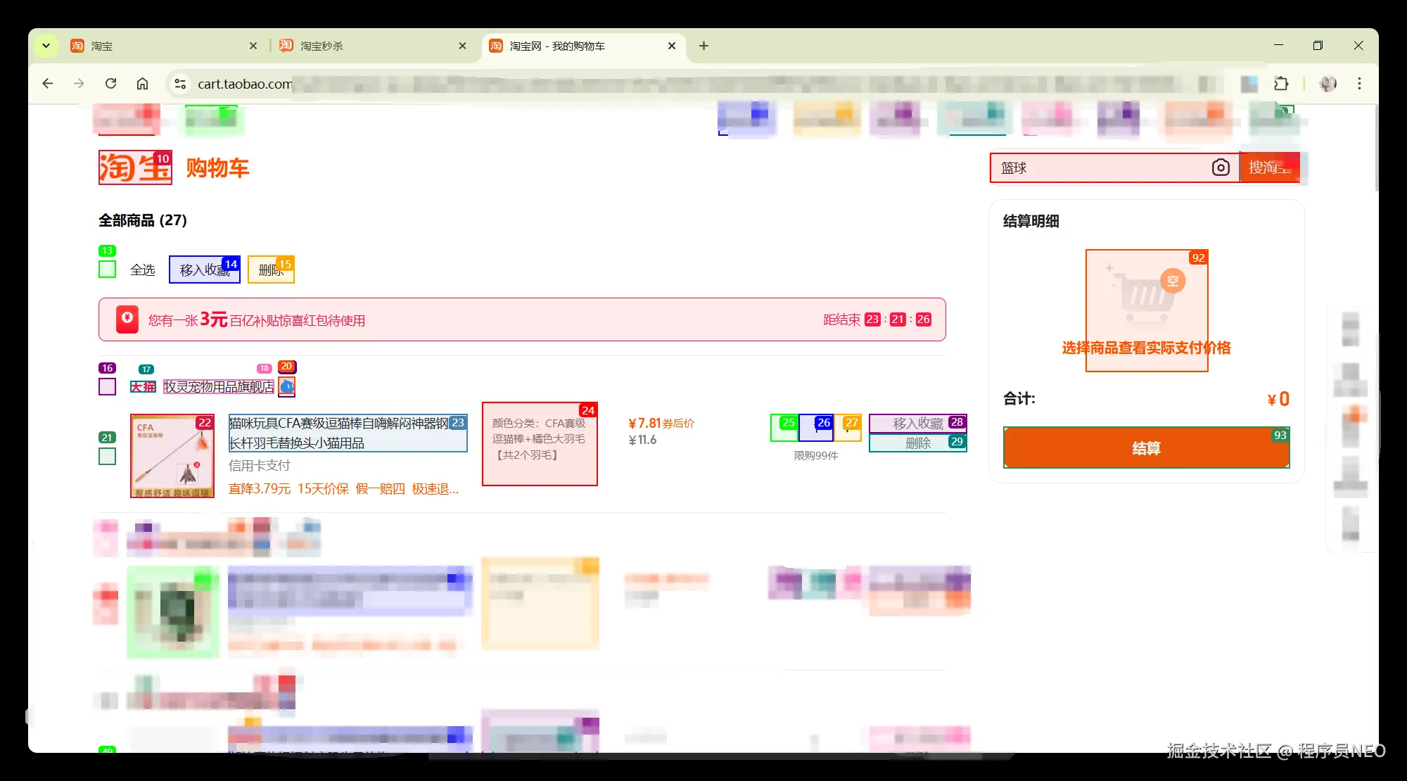Viewport: 1407px width, 781px height.
Task: Click the red envelope coupon icon
Action: (x=127, y=319)
